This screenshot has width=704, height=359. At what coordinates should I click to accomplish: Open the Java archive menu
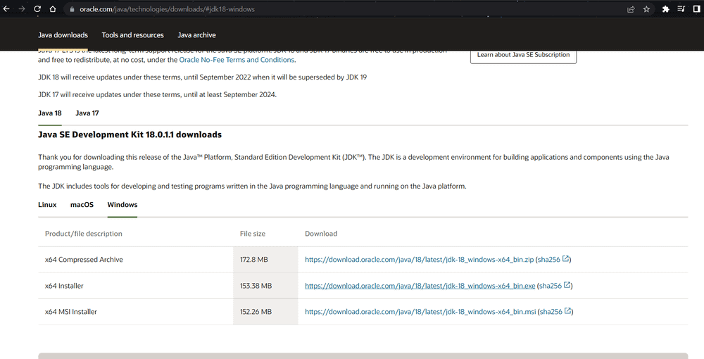tap(196, 35)
